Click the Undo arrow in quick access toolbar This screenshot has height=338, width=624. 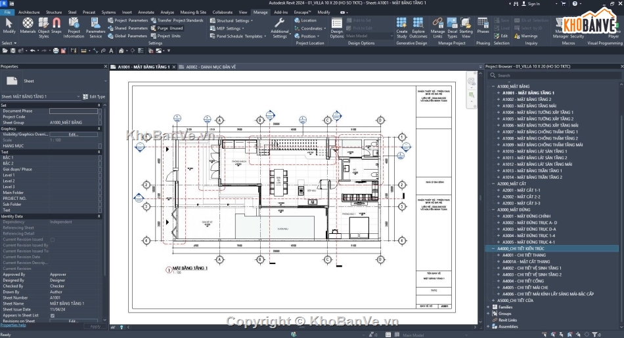[32, 51]
